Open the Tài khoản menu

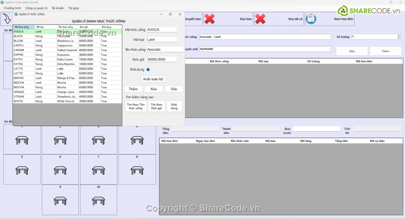tap(58, 8)
